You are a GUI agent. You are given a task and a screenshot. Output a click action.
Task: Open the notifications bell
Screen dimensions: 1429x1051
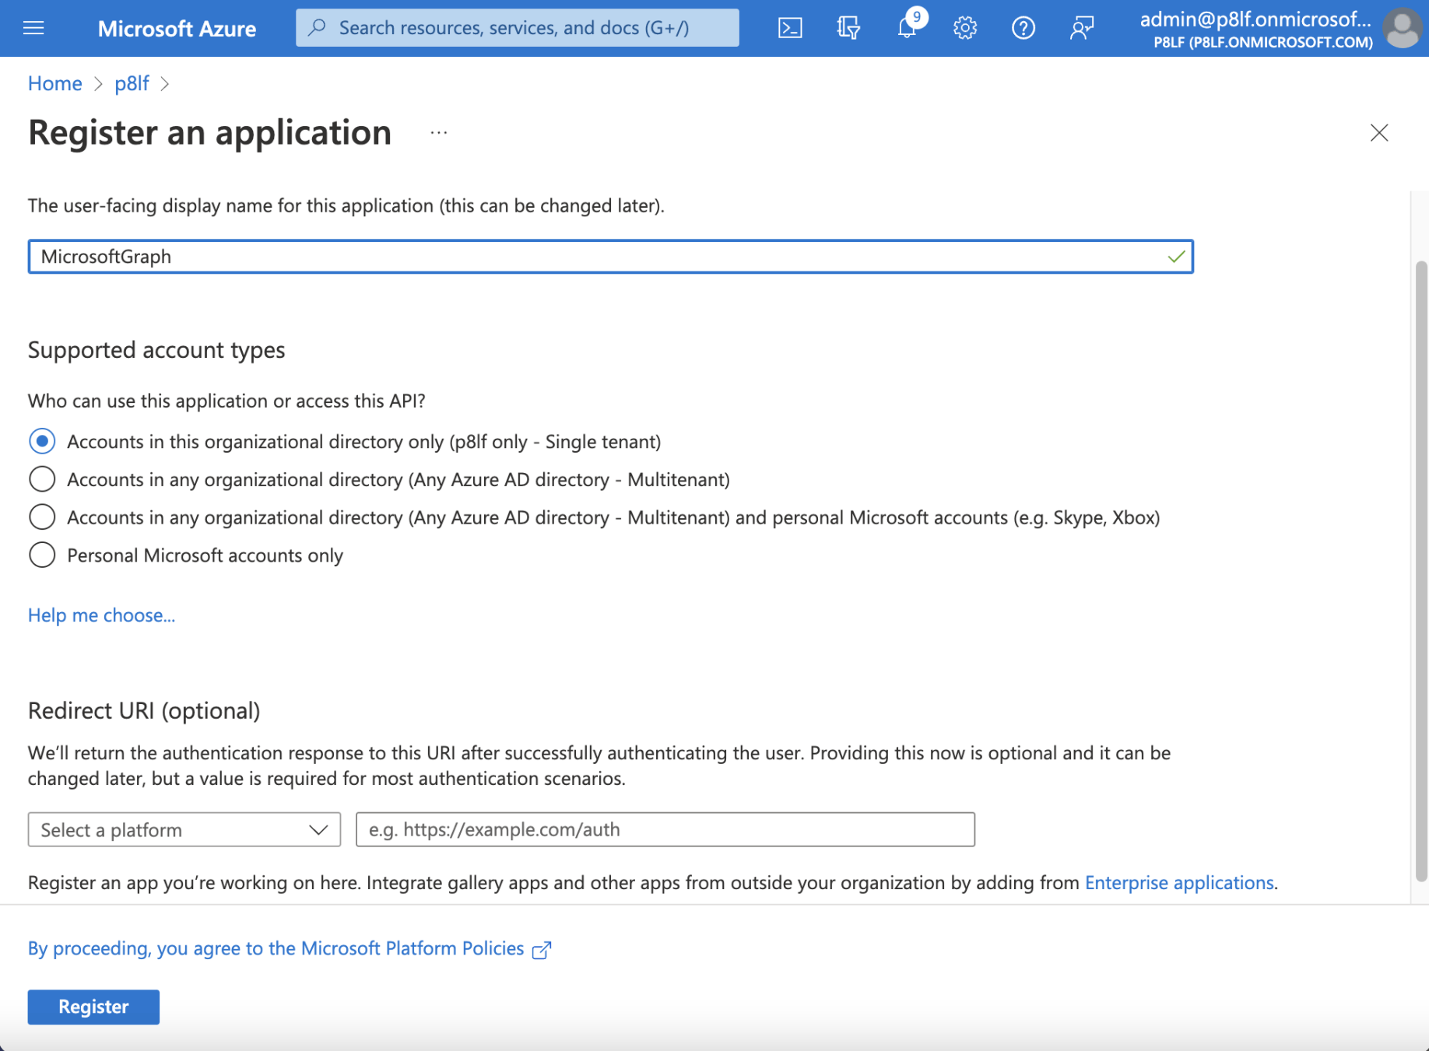tap(907, 28)
